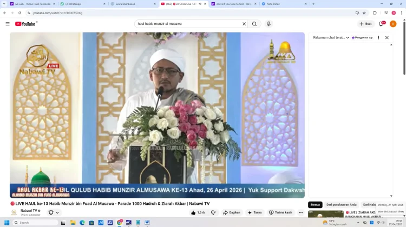Open Microsoft Word from taskbar

click(147, 223)
